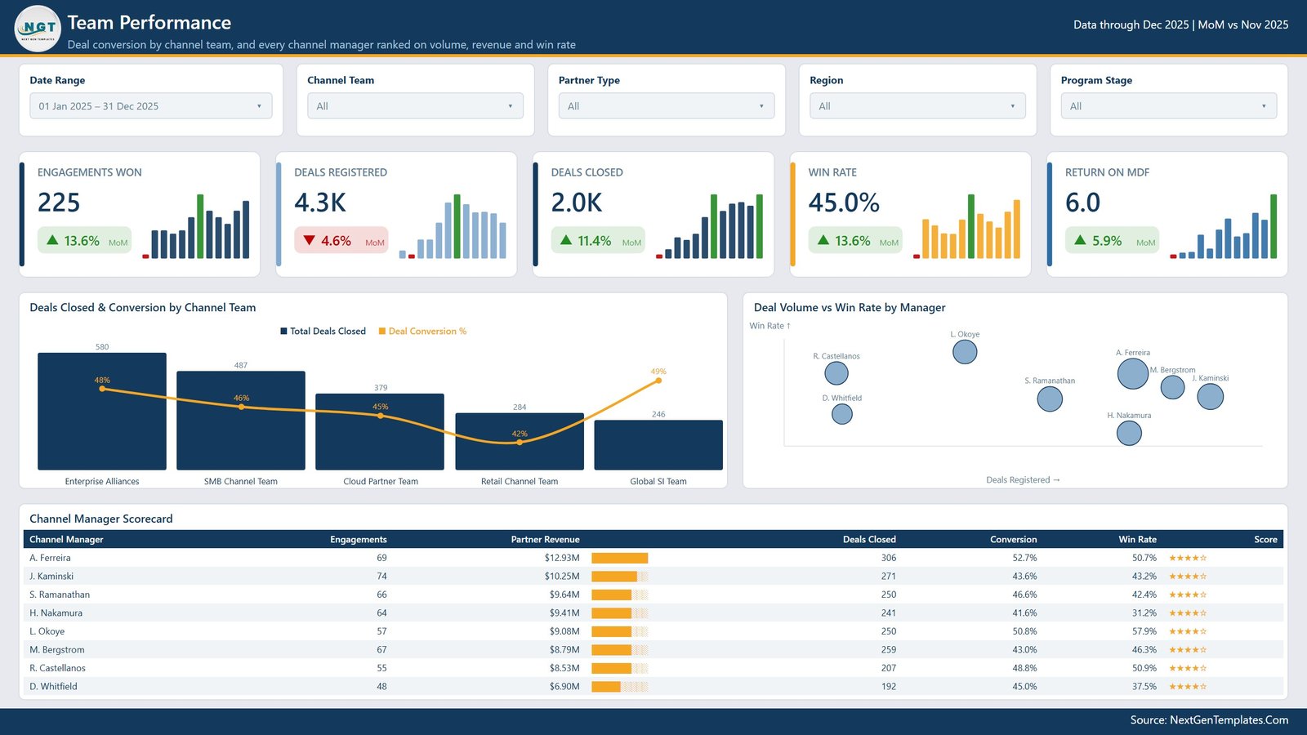Open the Source: NextGenTemplates.Com link
This screenshot has width=1307, height=735.
(1209, 720)
